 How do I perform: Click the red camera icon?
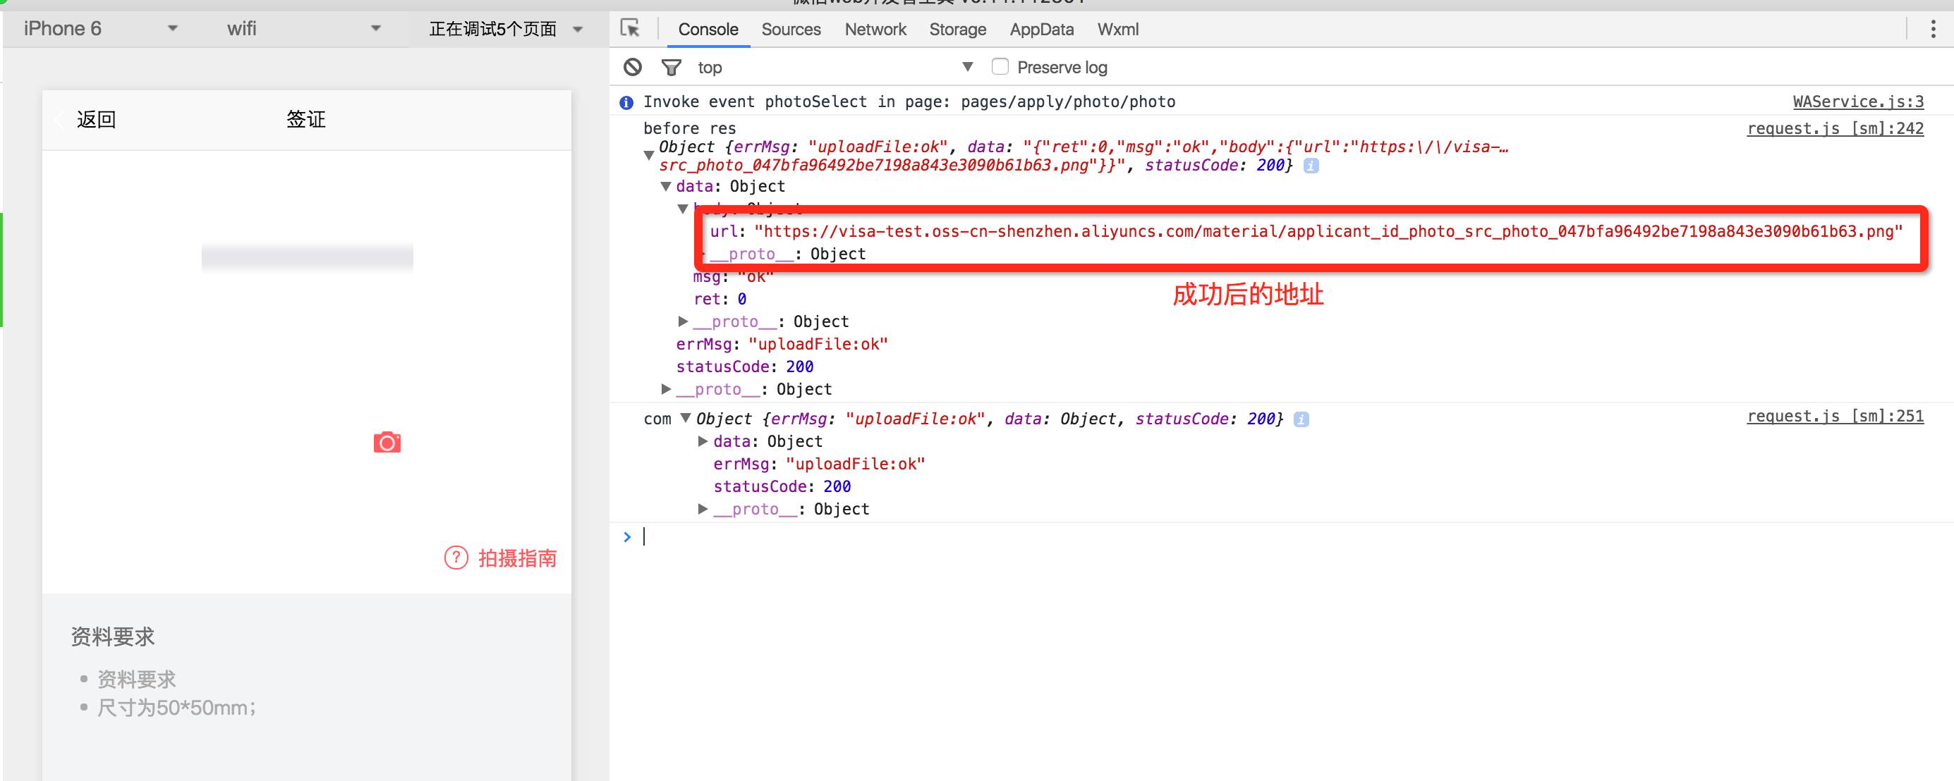click(387, 442)
